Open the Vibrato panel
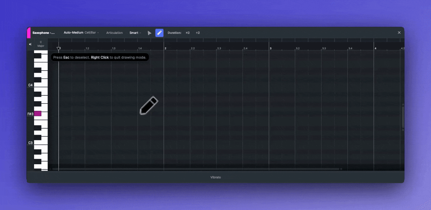The height and width of the screenshot is (210, 431). coord(216,177)
